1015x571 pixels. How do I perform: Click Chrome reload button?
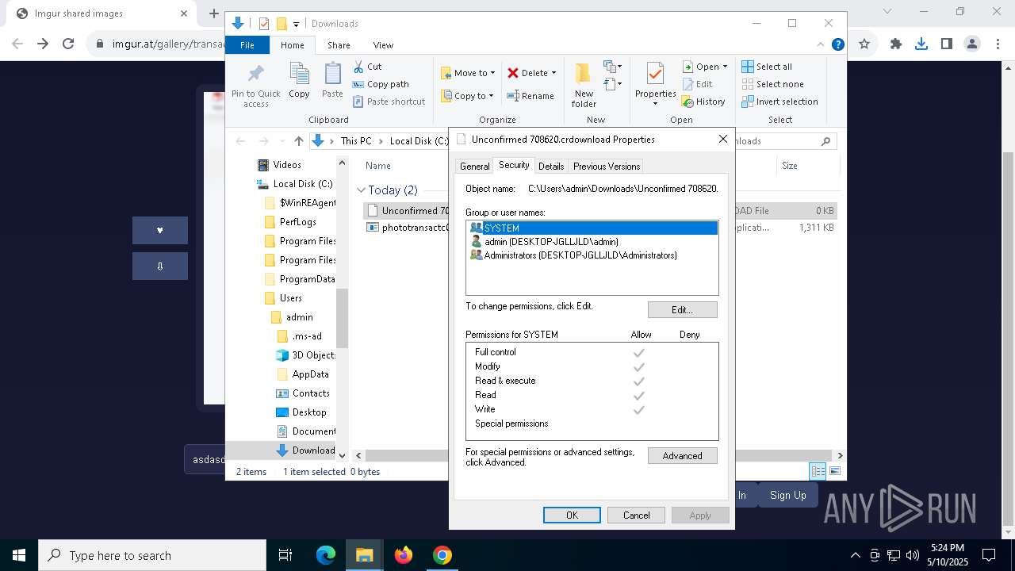coord(68,44)
